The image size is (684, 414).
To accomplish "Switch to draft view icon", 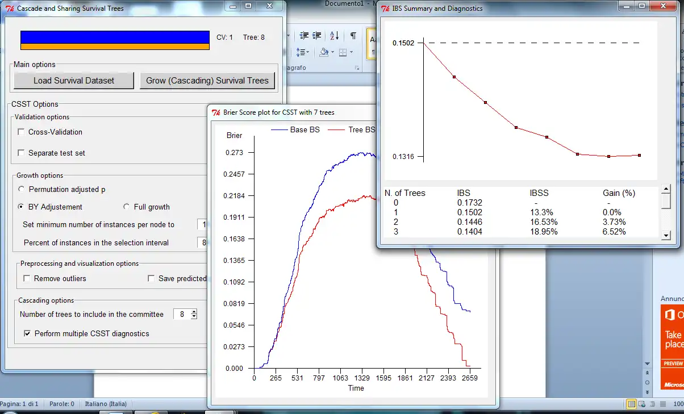I will click(x=662, y=404).
